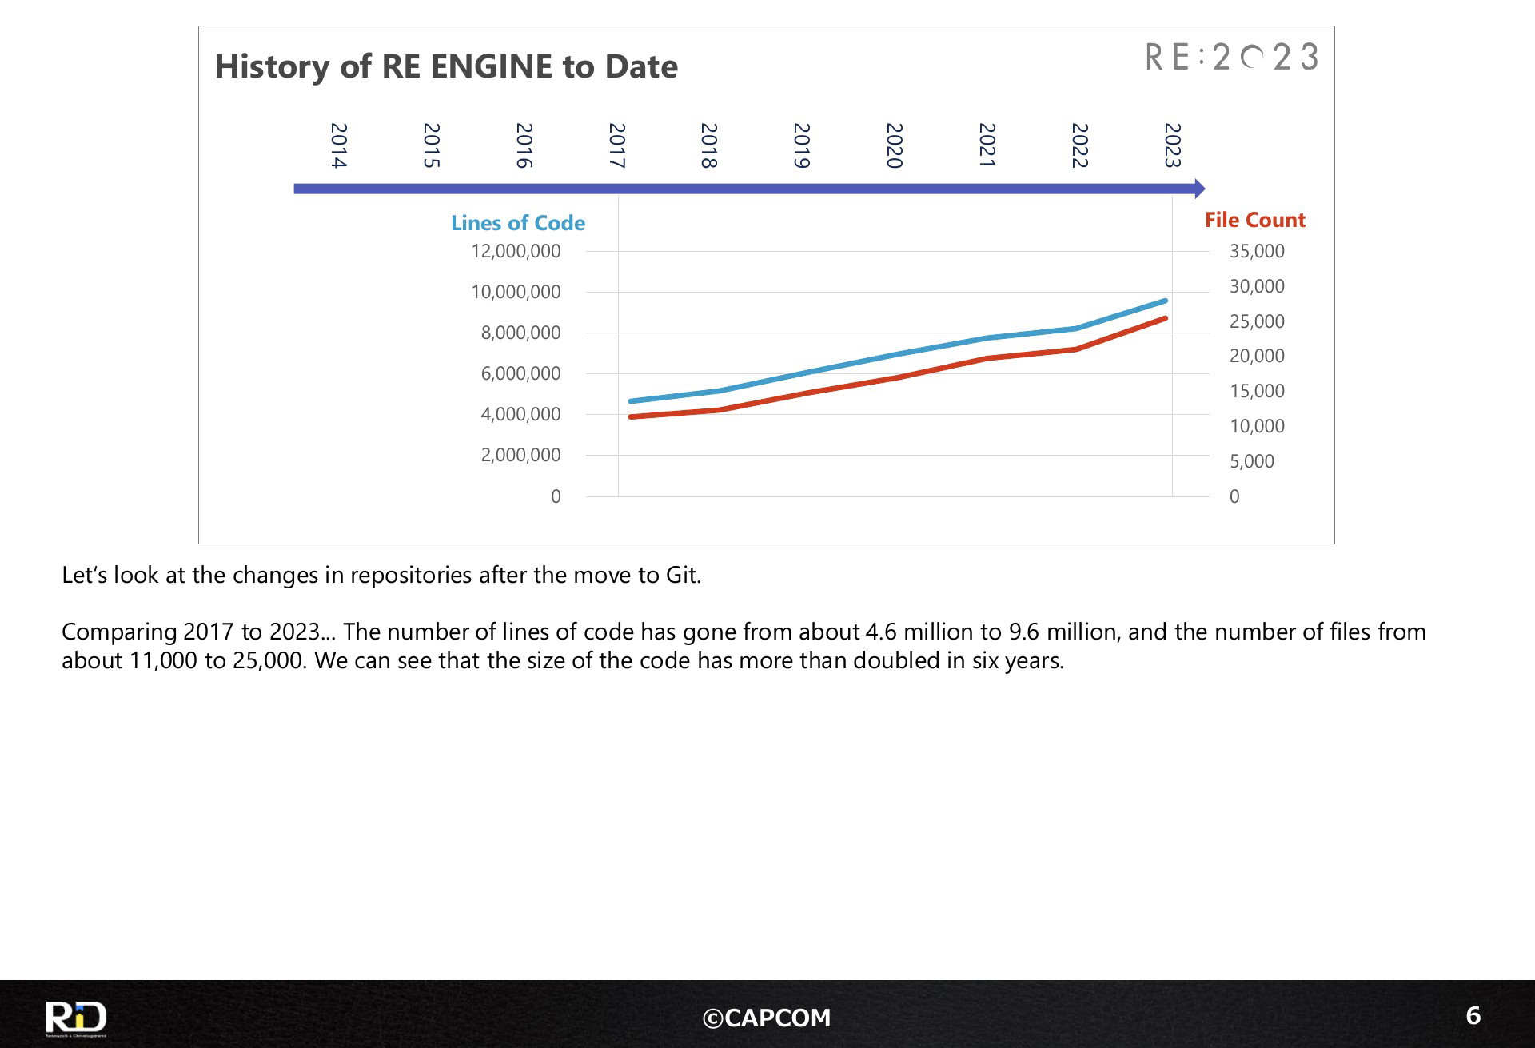Click the blue lines-of-code chart line
This screenshot has height=1048, width=1535.
898,354
